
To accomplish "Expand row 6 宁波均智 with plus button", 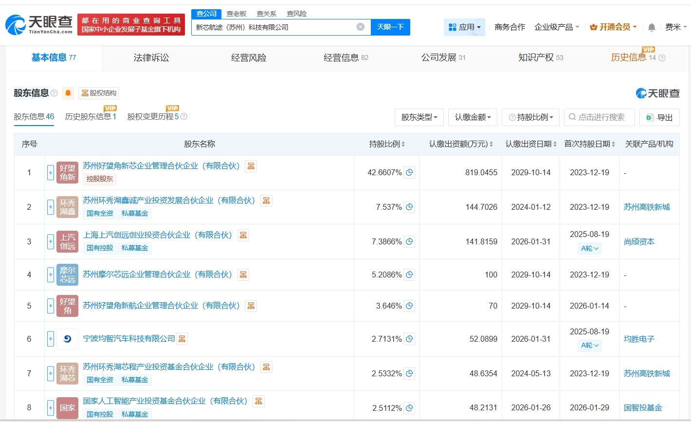I will (51, 339).
